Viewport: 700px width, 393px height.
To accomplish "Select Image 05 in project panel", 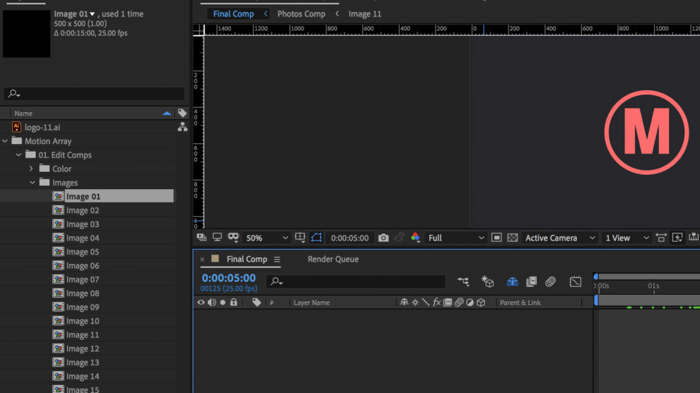I will 82,252.
